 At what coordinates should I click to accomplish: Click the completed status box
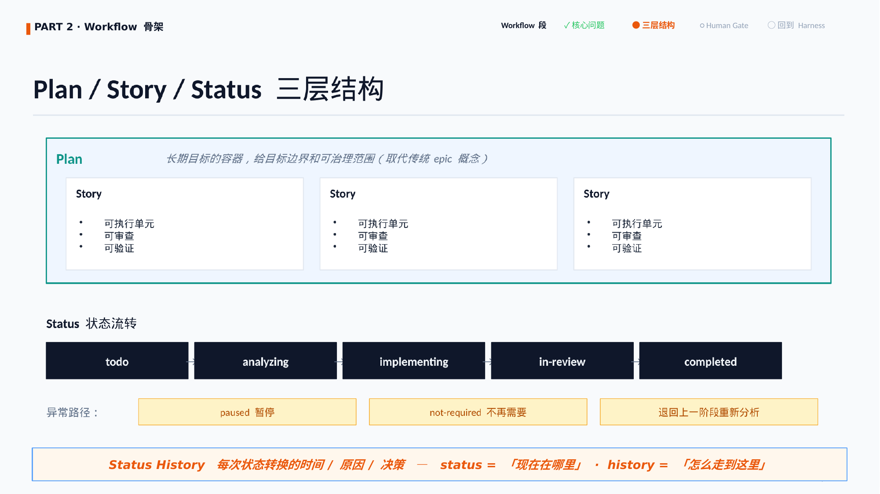point(711,361)
